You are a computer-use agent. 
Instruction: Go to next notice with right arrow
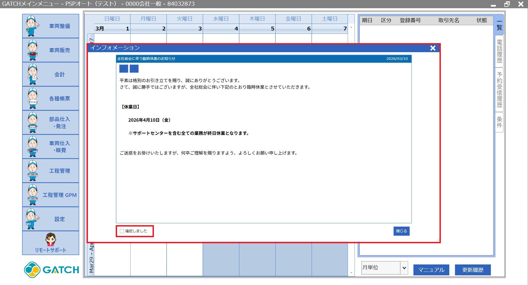coord(134,69)
